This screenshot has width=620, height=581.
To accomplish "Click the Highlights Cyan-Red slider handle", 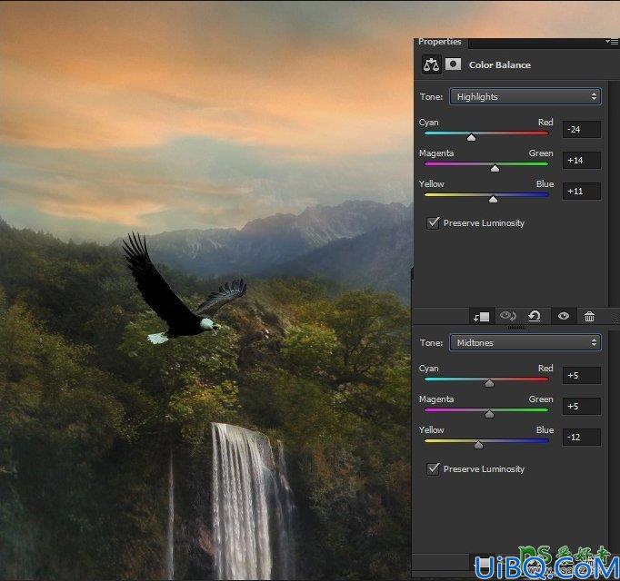I will pos(471,137).
